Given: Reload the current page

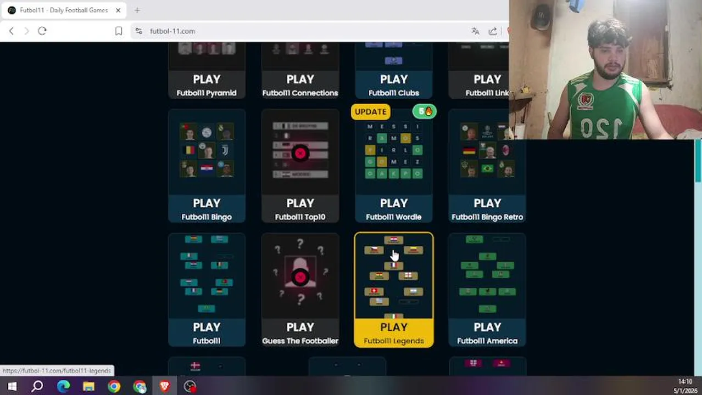Looking at the screenshot, I should [42, 31].
